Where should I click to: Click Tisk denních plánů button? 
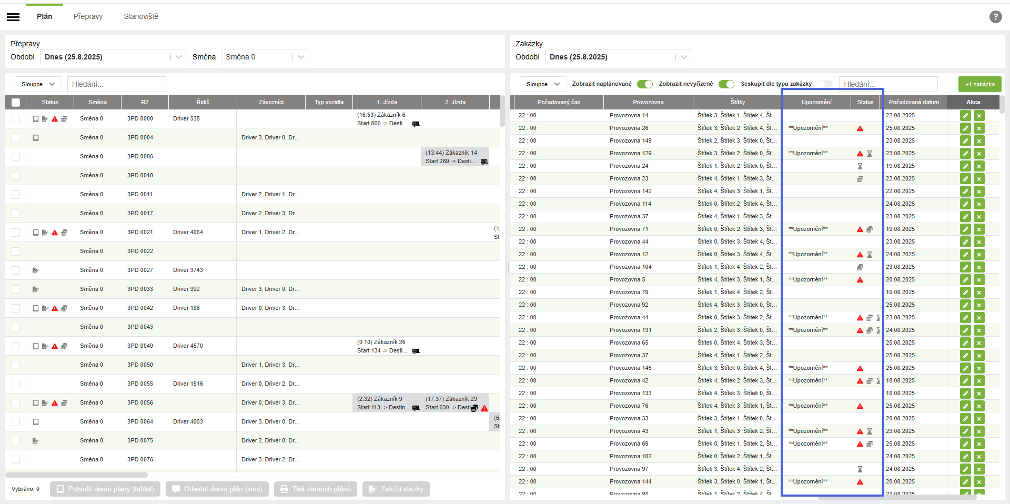tap(316, 489)
